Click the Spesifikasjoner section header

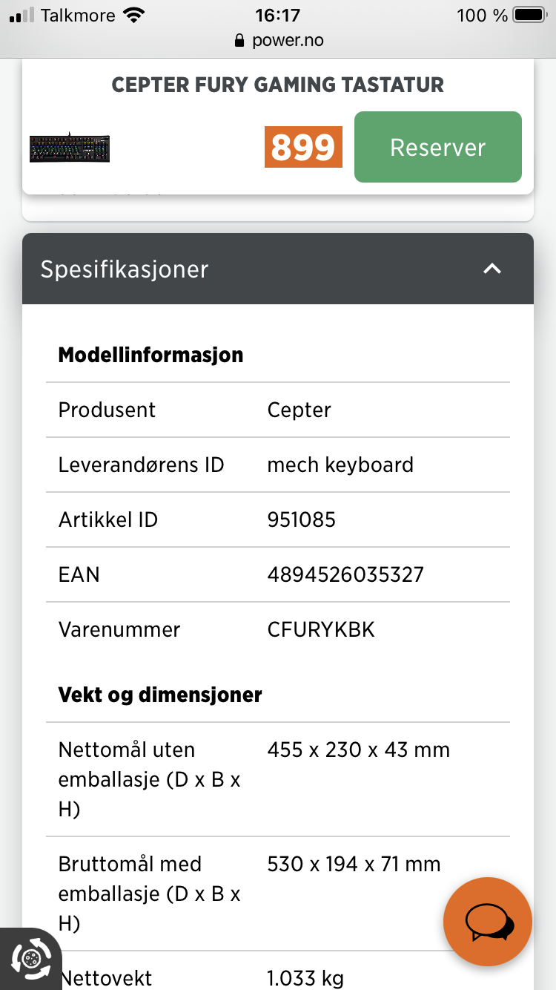125,269
